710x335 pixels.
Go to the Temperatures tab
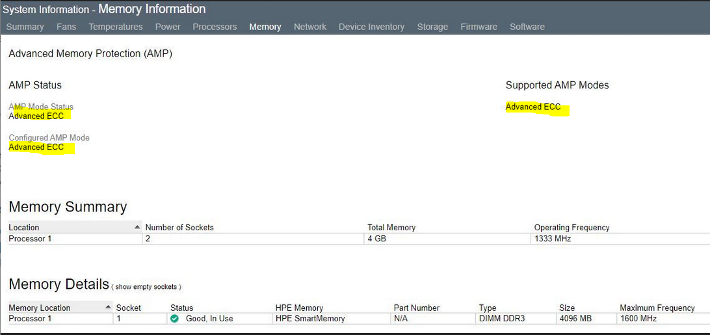[x=116, y=27]
